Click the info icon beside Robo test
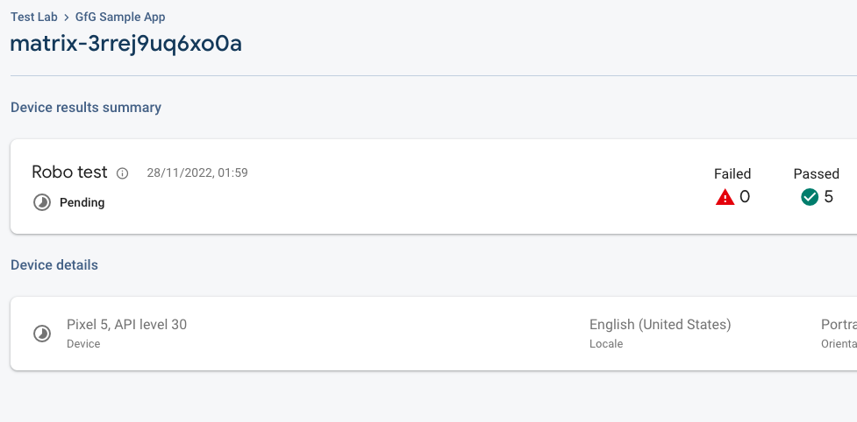 tap(123, 173)
